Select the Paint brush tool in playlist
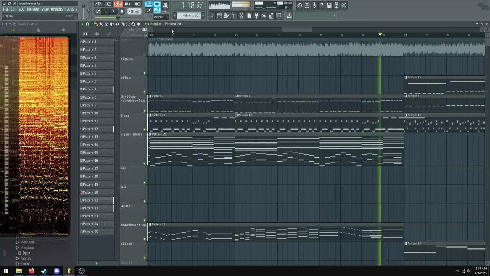 coord(101,24)
